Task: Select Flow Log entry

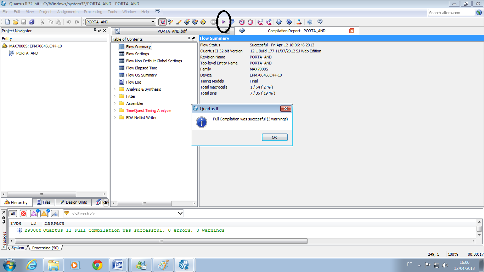Action: [134, 82]
